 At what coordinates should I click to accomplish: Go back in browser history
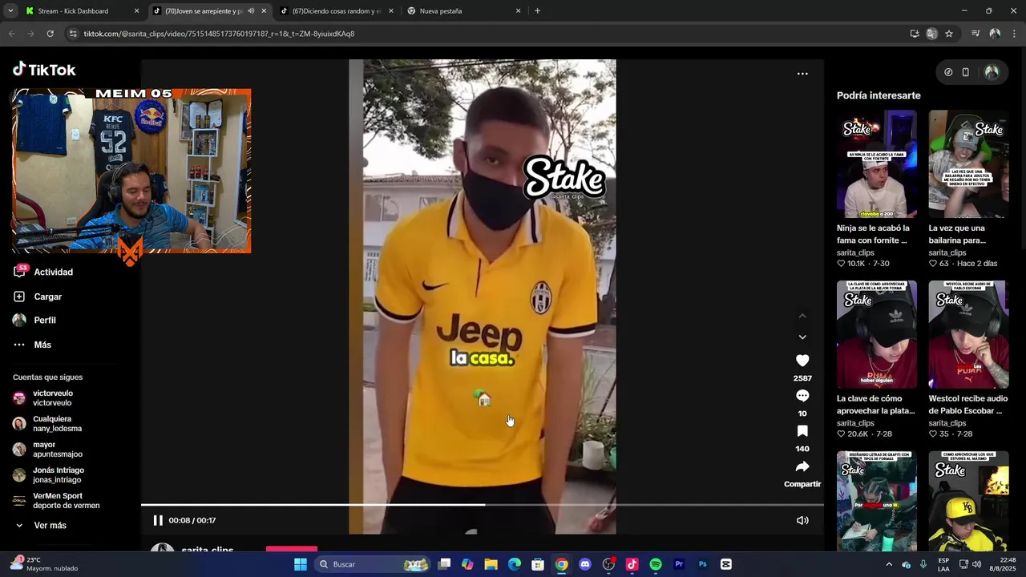[x=11, y=34]
